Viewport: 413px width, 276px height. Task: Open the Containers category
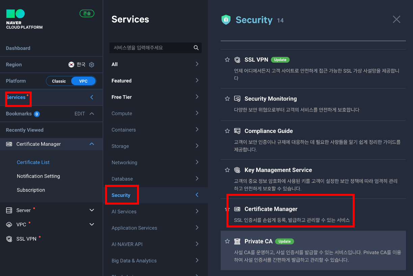(x=155, y=130)
